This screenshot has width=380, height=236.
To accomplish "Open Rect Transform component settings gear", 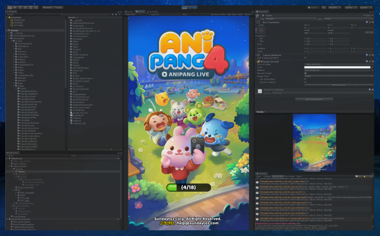I will 373,22.
